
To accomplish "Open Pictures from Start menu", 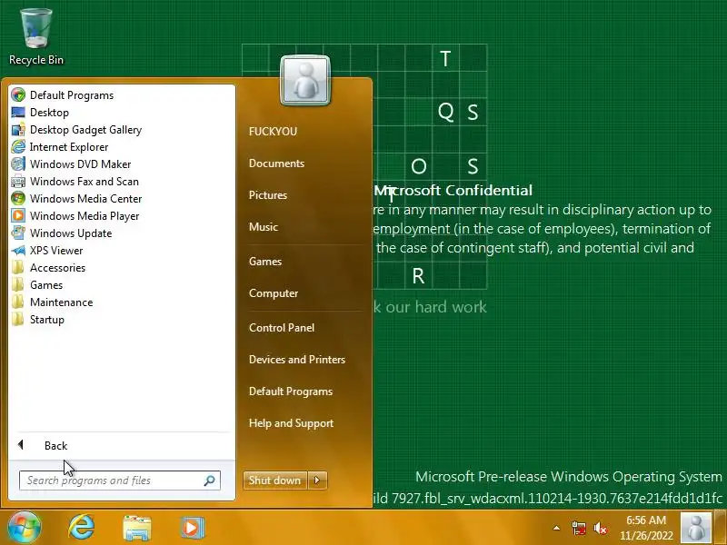I will pyautogui.click(x=267, y=195).
